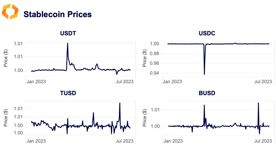
Task: Click the USDC chart title
Action: point(207,34)
